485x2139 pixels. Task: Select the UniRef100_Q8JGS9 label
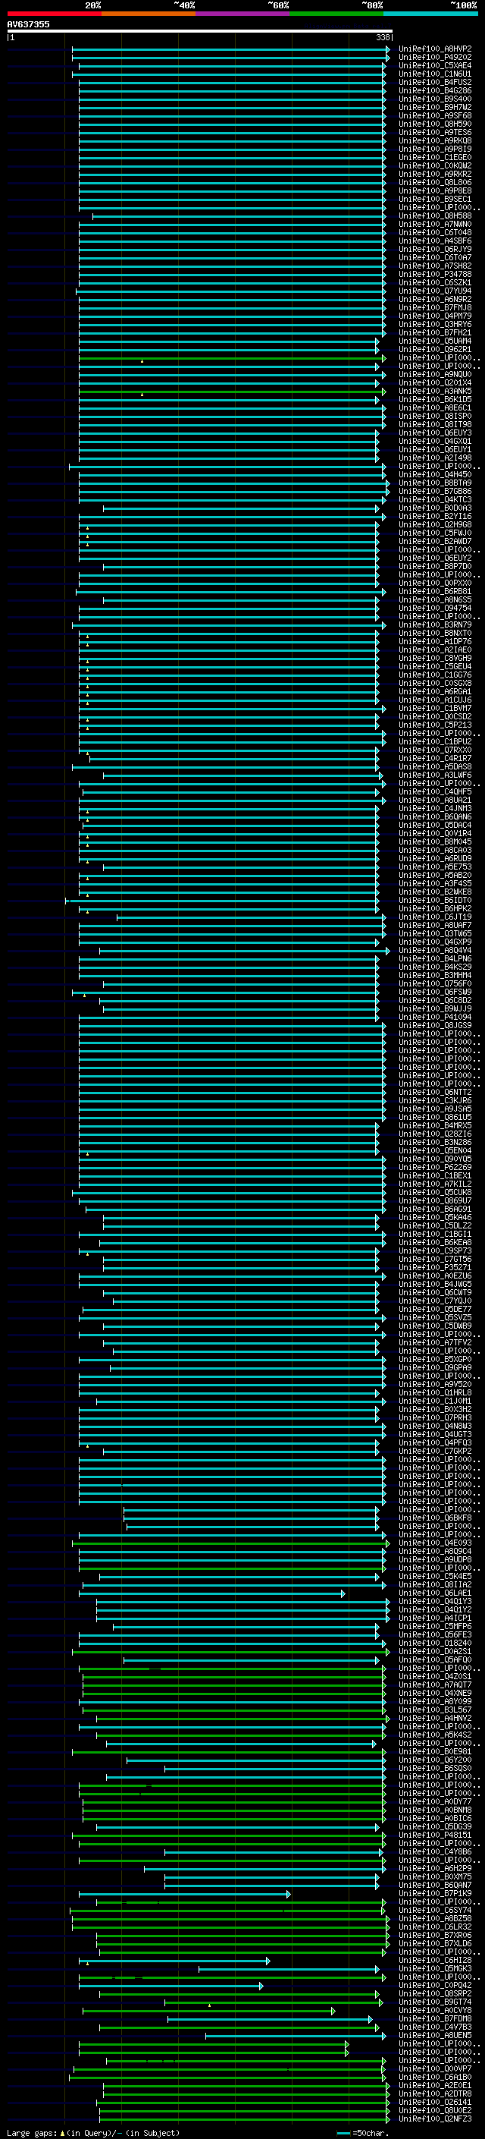click(434, 1026)
